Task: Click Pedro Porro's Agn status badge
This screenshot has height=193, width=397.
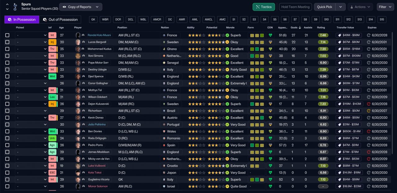Action: pyautogui.click(x=52, y=145)
